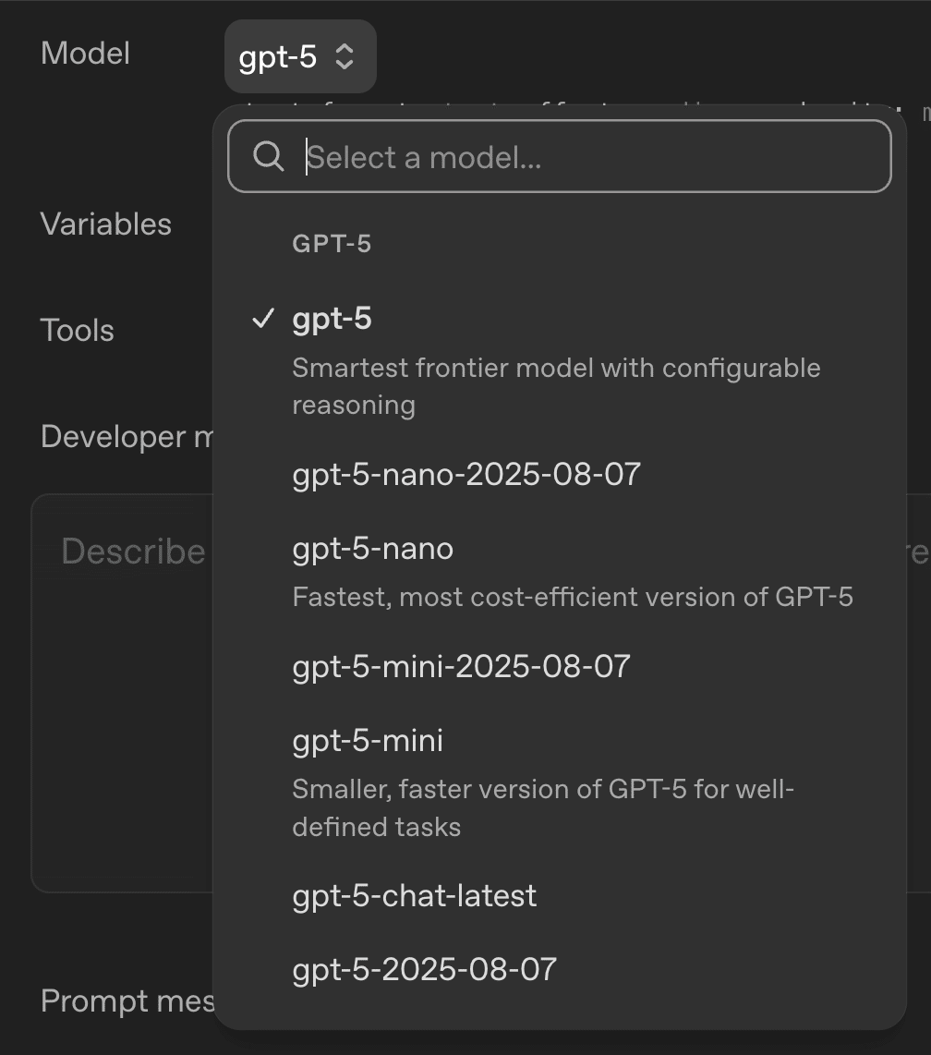Pick the gpt-5-nano model option
Image resolution: width=931 pixels, height=1055 pixels.
tap(372, 549)
